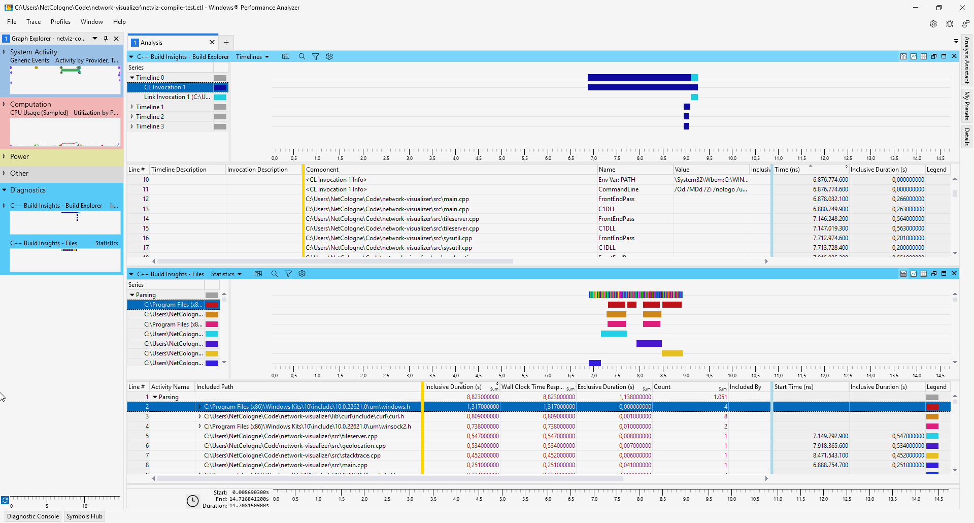Viewport: 974px width, 523px height.
Task: Maximize the Files analysis panel
Action: [944, 274]
